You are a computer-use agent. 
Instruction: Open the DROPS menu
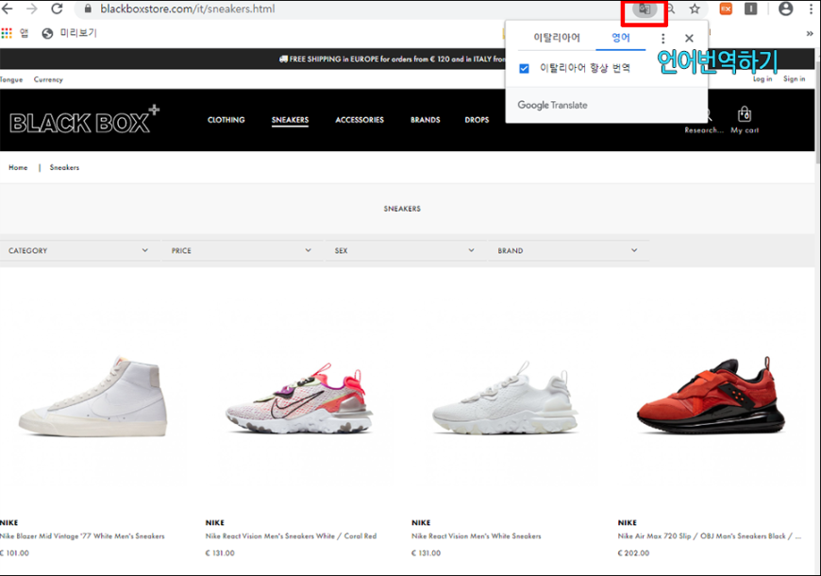tap(477, 120)
